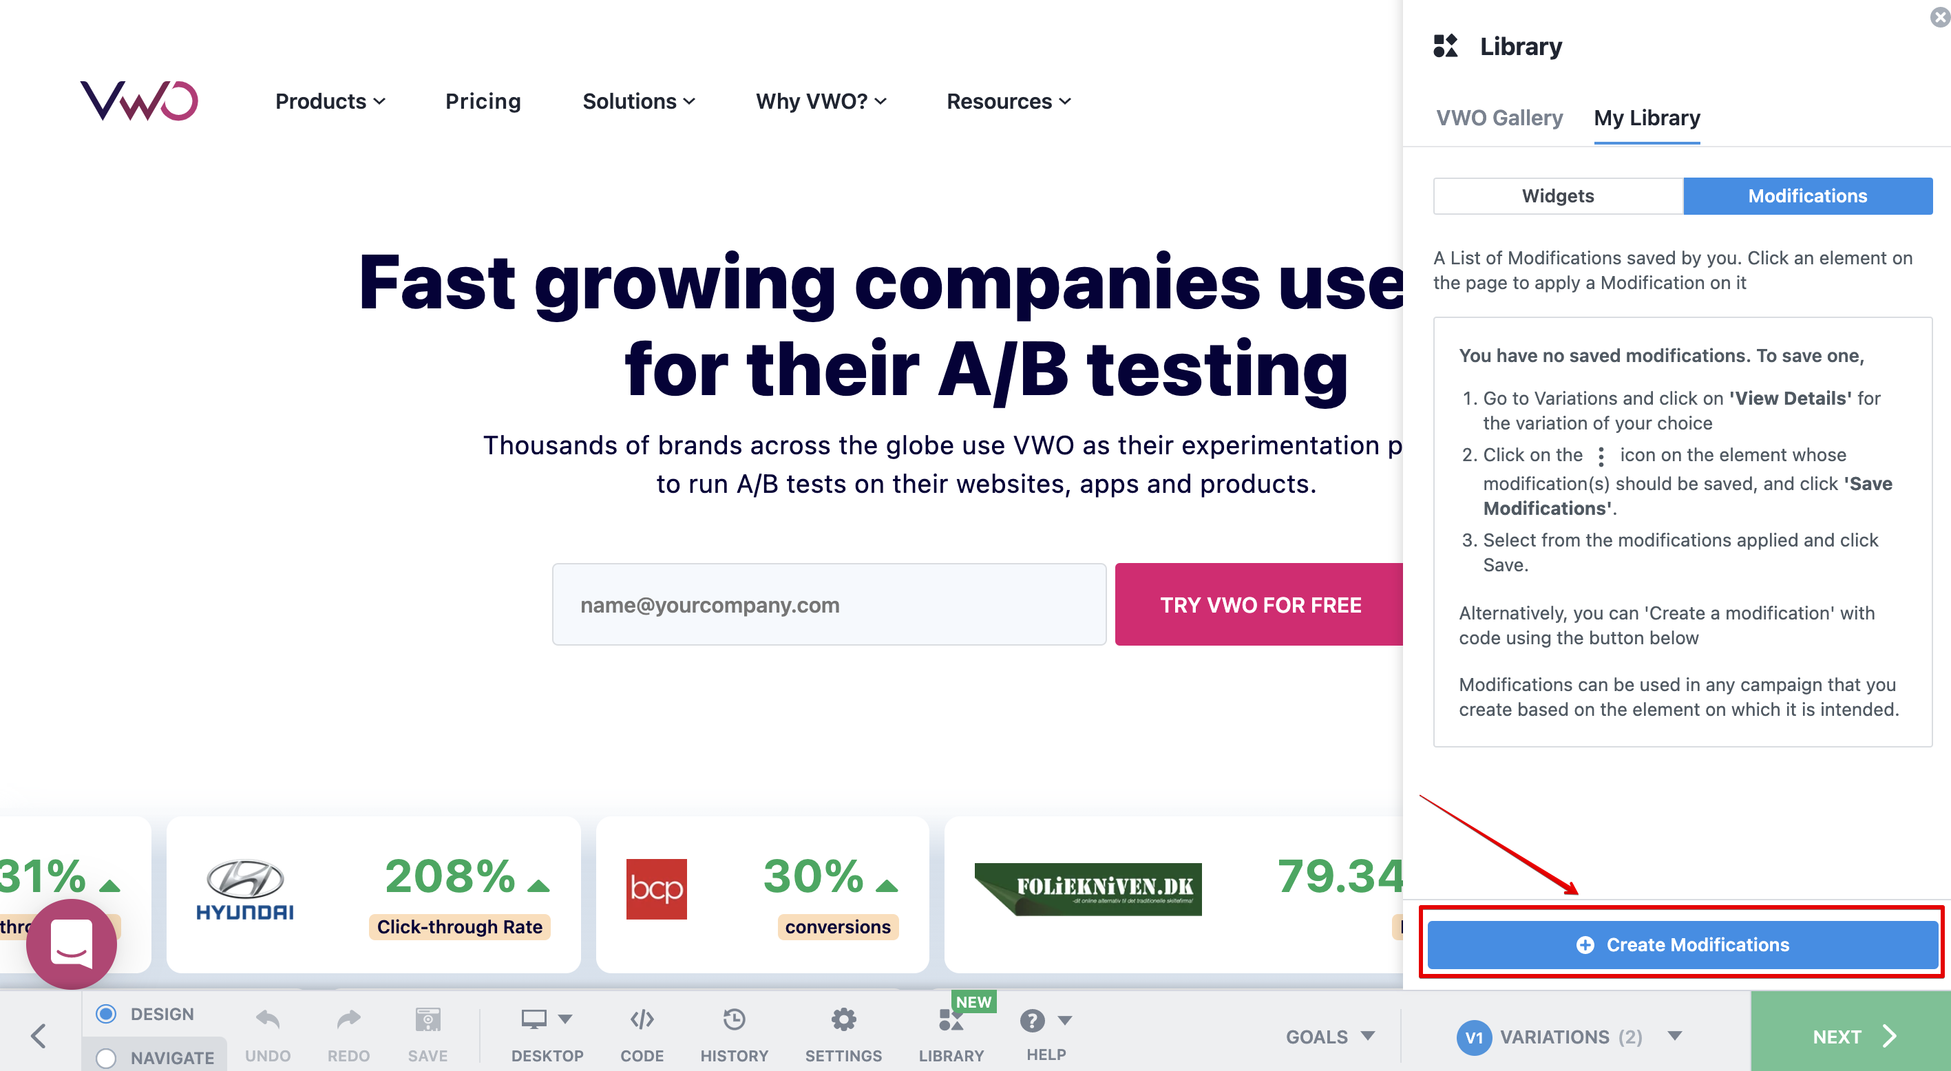
Task: Switch to Widgets segment
Action: 1558,195
